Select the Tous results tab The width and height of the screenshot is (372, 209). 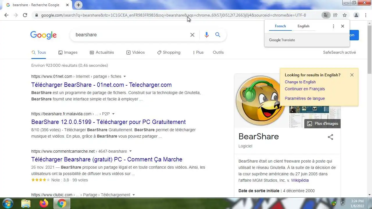pos(39,53)
